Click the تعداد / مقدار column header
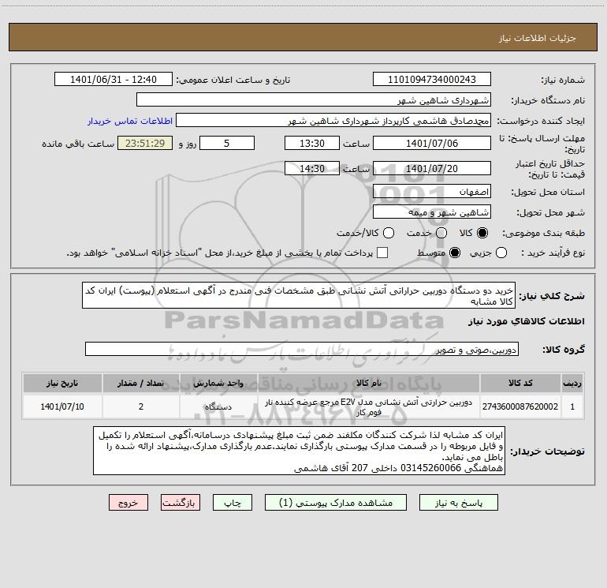The image size is (607, 588). point(141,384)
